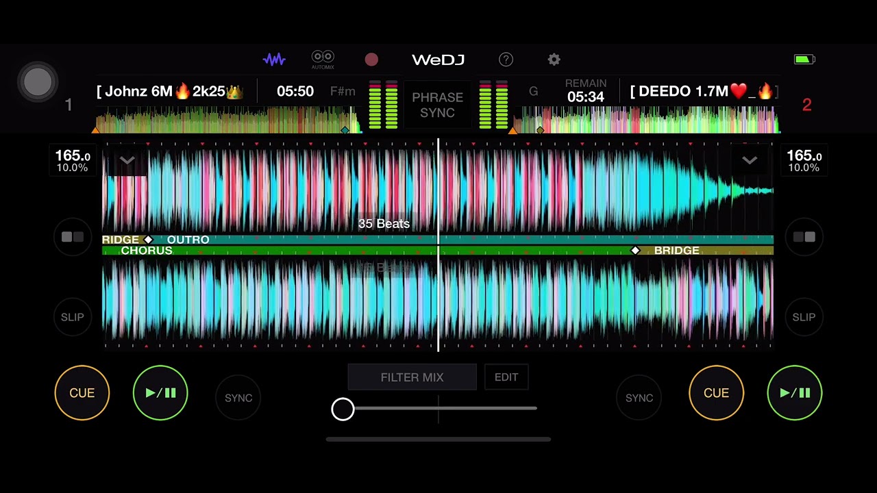Tap the 35 Beats indicator
This screenshot has width=877, height=493.
click(x=384, y=224)
